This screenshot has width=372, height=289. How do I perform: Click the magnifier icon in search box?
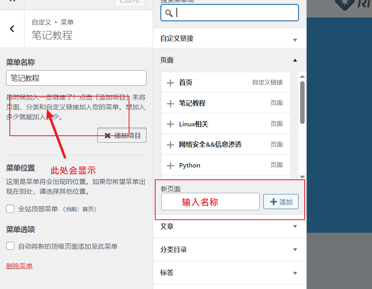[169, 13]
